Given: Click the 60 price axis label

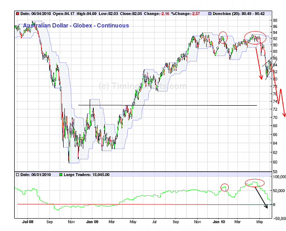Looking at the screenshot, I should tap(275, 162).
